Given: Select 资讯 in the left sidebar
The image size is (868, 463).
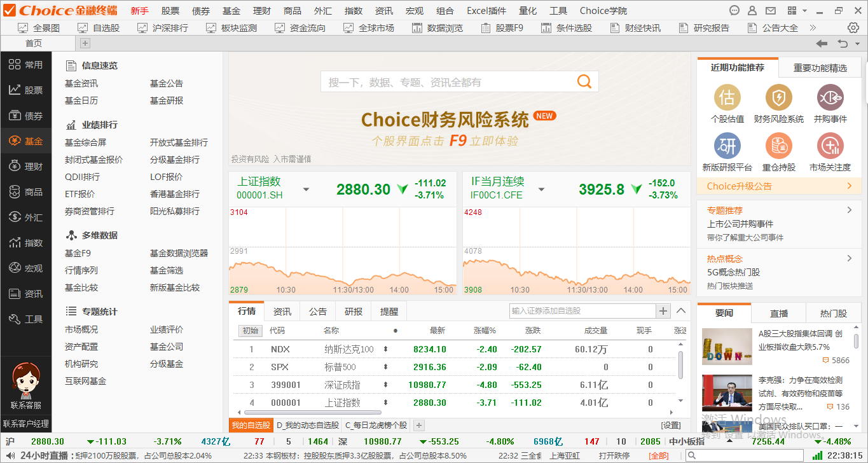Looking at the screenshot, I should [x=25, y=294].
